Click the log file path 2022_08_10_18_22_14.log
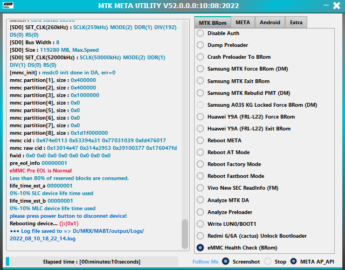Screen dimensions: 345x270 (x=43, y=239)
